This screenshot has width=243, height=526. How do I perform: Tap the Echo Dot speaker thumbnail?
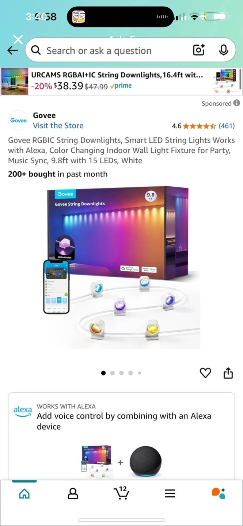[x=146, y=461]
